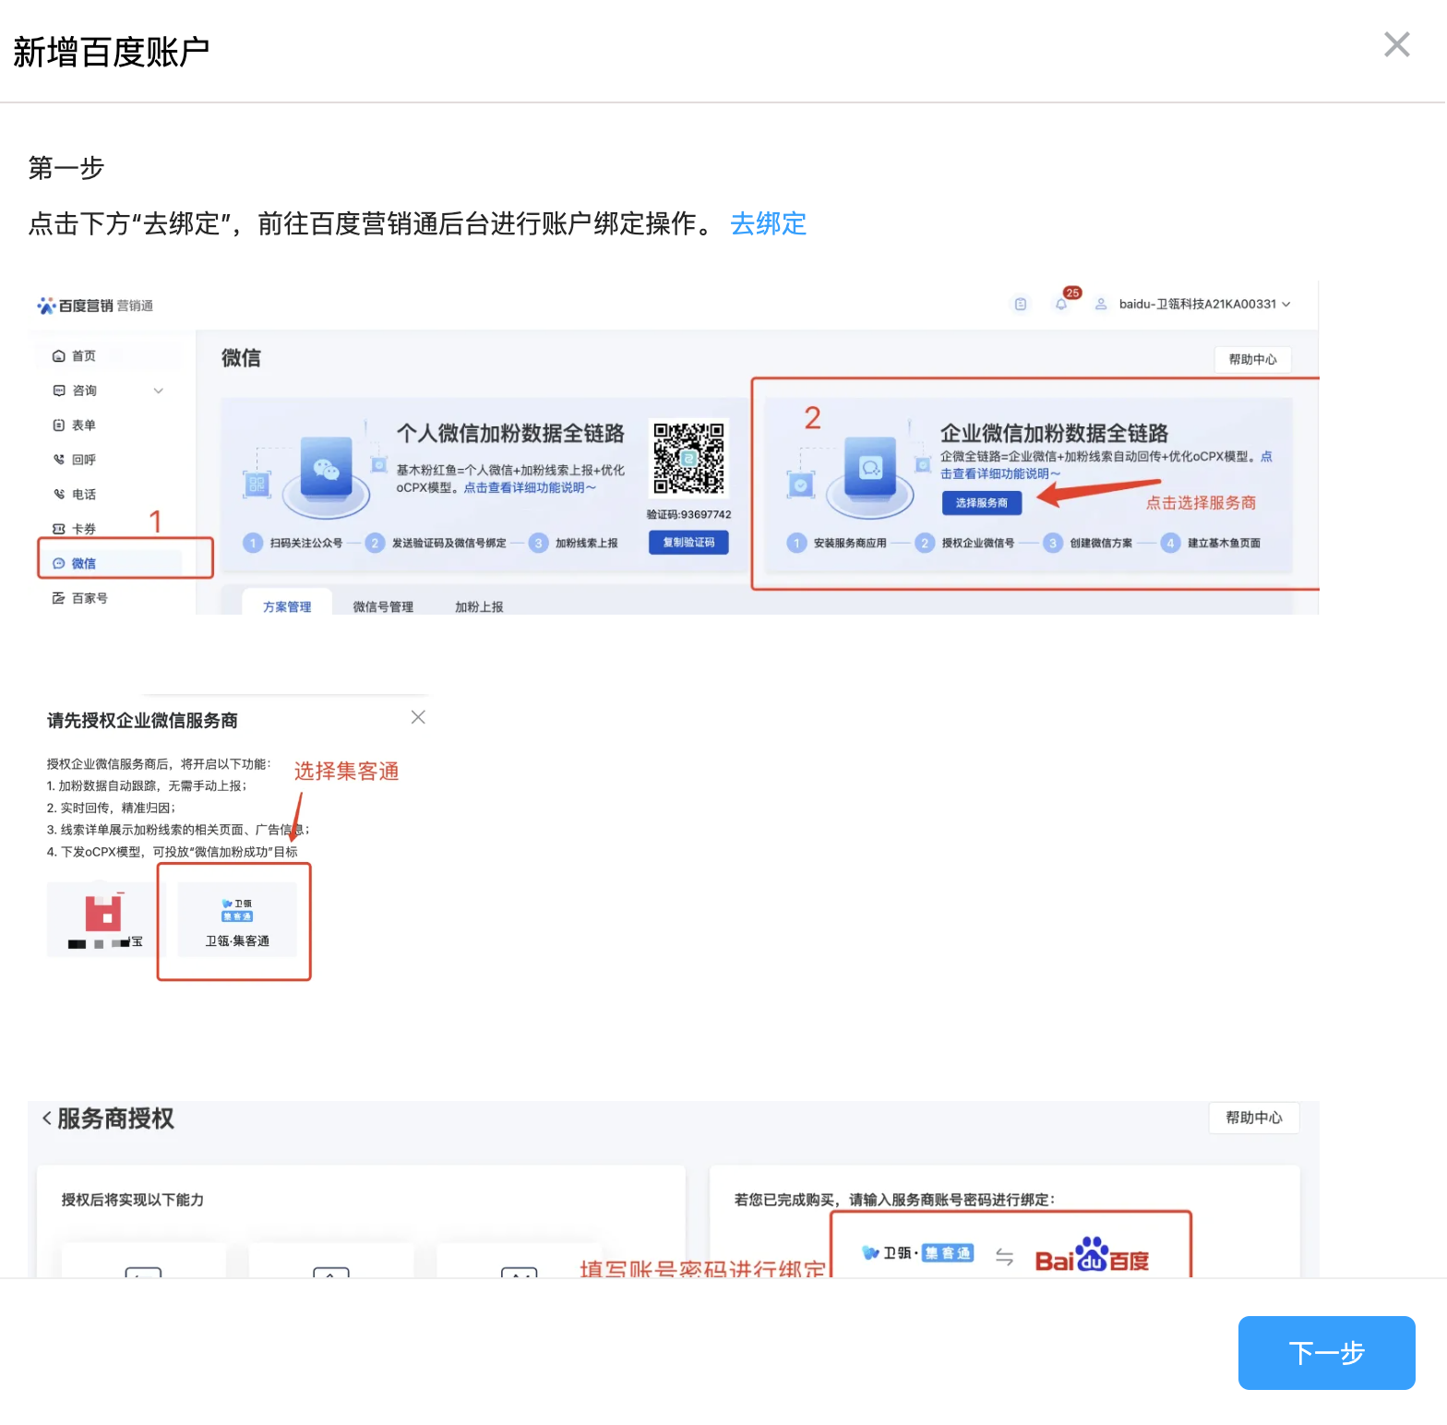Switch to the 方案管理 tab
The image size is (1447, 1425).
point(287,606)
